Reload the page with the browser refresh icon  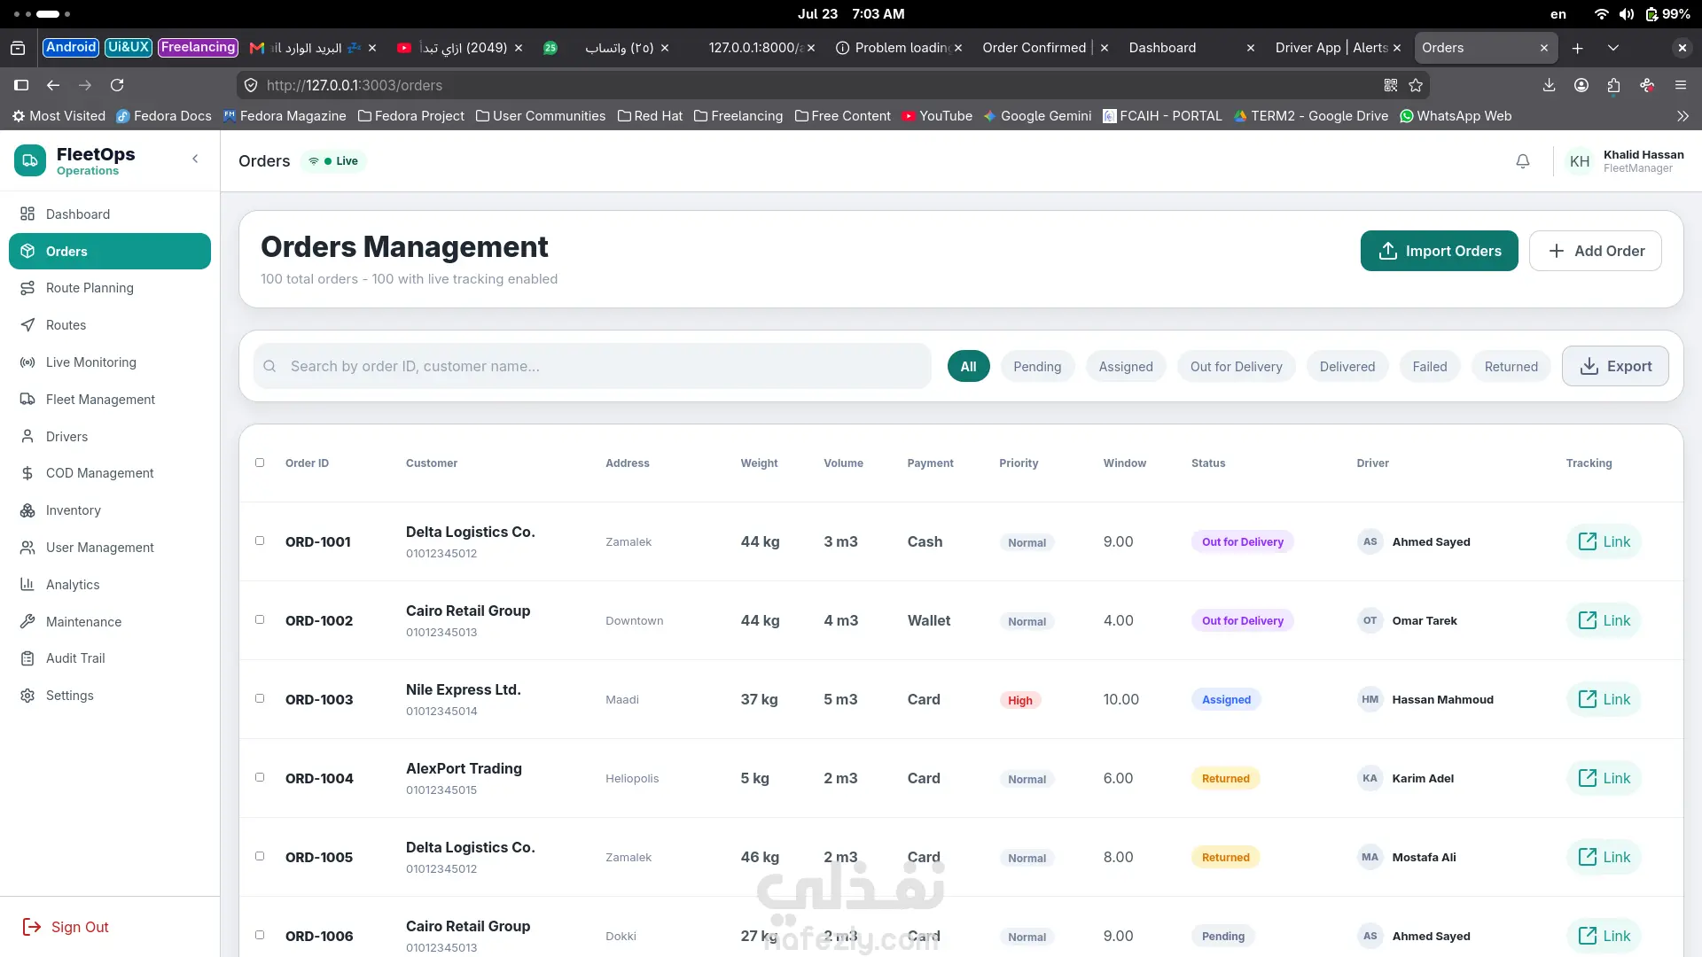tap(117, 85)
